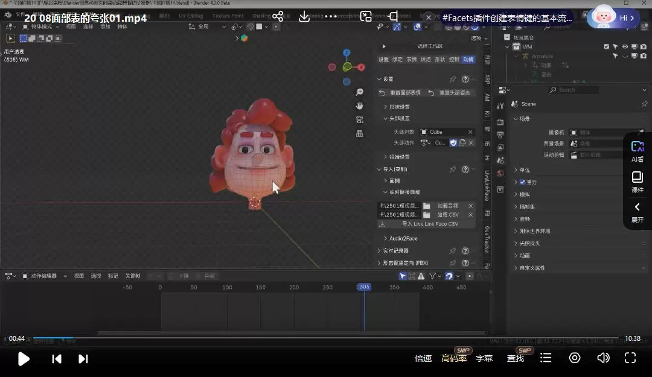Click the frame 305 playhead marker
Screen dimensions: 652x377
[364, 287]
